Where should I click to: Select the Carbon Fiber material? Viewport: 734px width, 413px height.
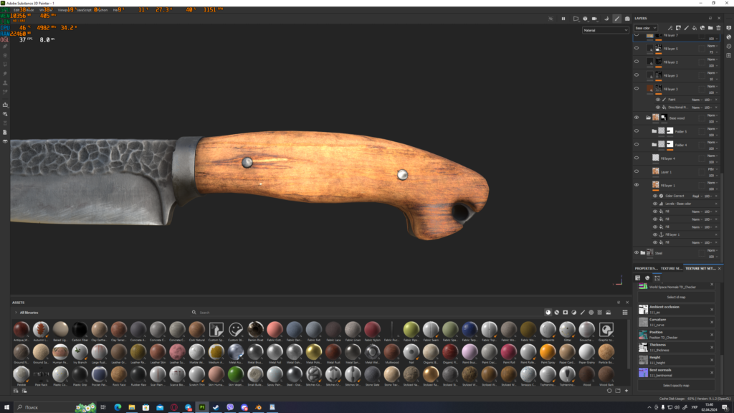[x=80, y=330]
